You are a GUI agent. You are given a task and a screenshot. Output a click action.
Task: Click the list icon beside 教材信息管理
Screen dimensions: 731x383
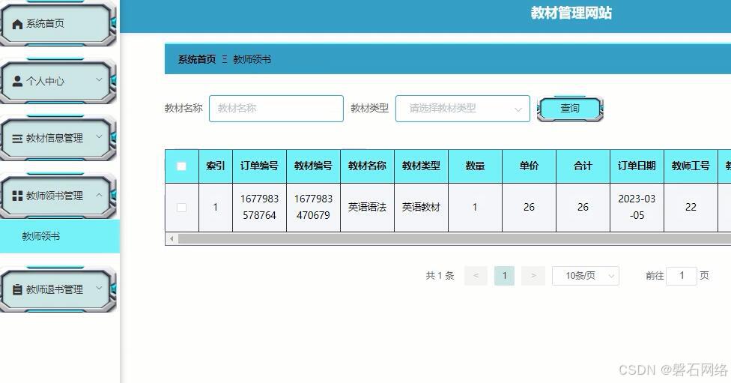[17, 139]
